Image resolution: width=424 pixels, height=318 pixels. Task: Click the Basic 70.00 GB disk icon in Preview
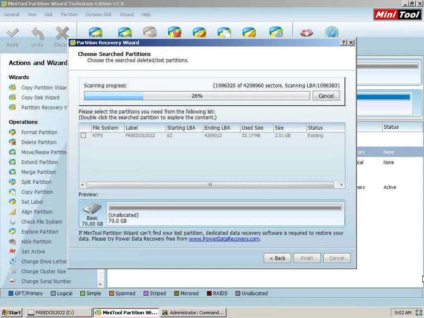92,209
